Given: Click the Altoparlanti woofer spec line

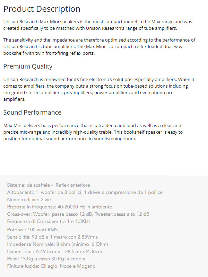Looking at the screenshot, I should 85,192.
